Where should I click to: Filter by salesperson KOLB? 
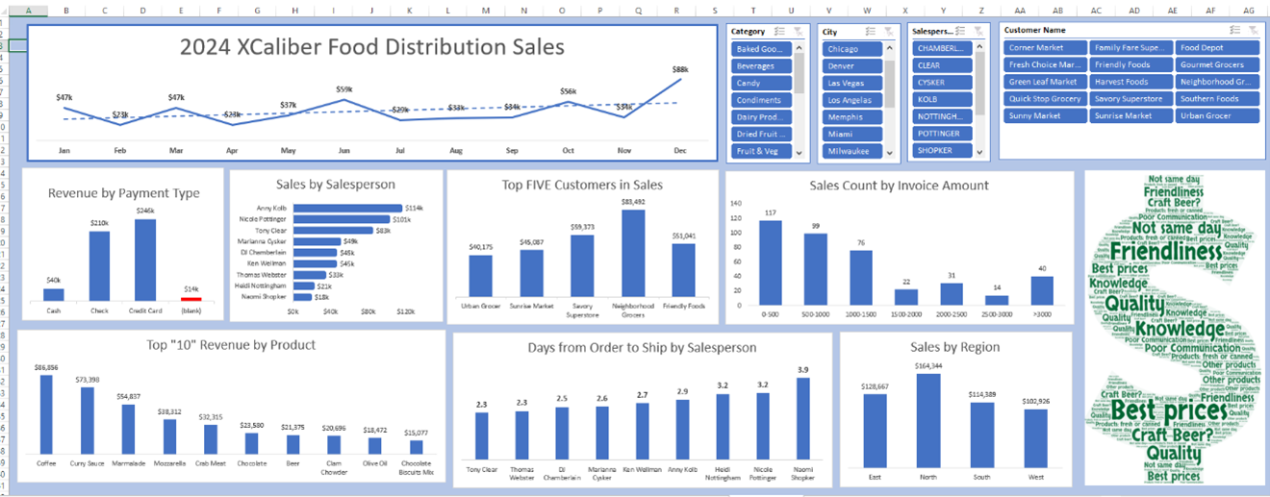(x=941, y=99)
